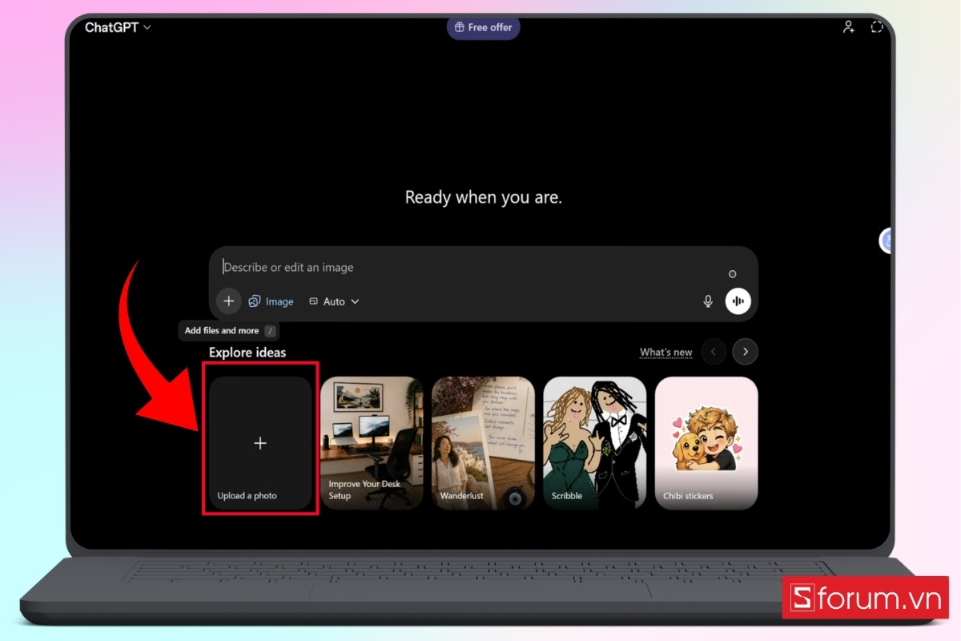This screenshot has width=961, height=641.
Task: Expand the Auto aspect ratio dropdown
Action: pyautogui.click(x=334, y=302)
